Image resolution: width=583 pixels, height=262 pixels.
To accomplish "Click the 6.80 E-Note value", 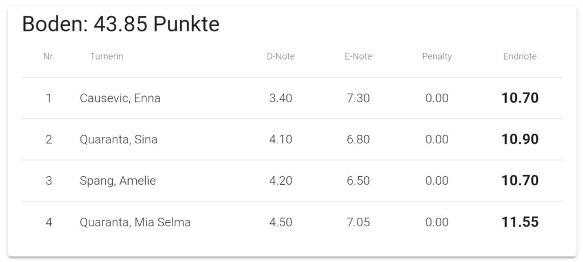I will click(358, 140).
